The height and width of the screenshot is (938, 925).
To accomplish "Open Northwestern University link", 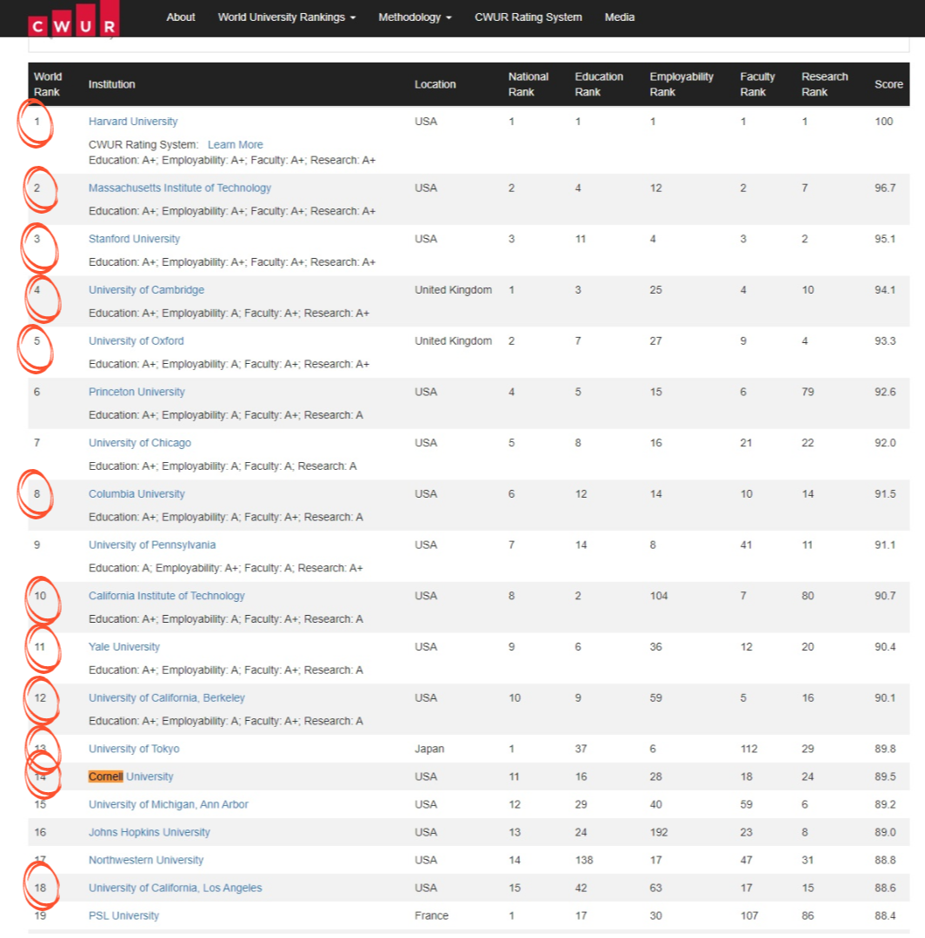I will pyautogui.click(x=146, y=860).
